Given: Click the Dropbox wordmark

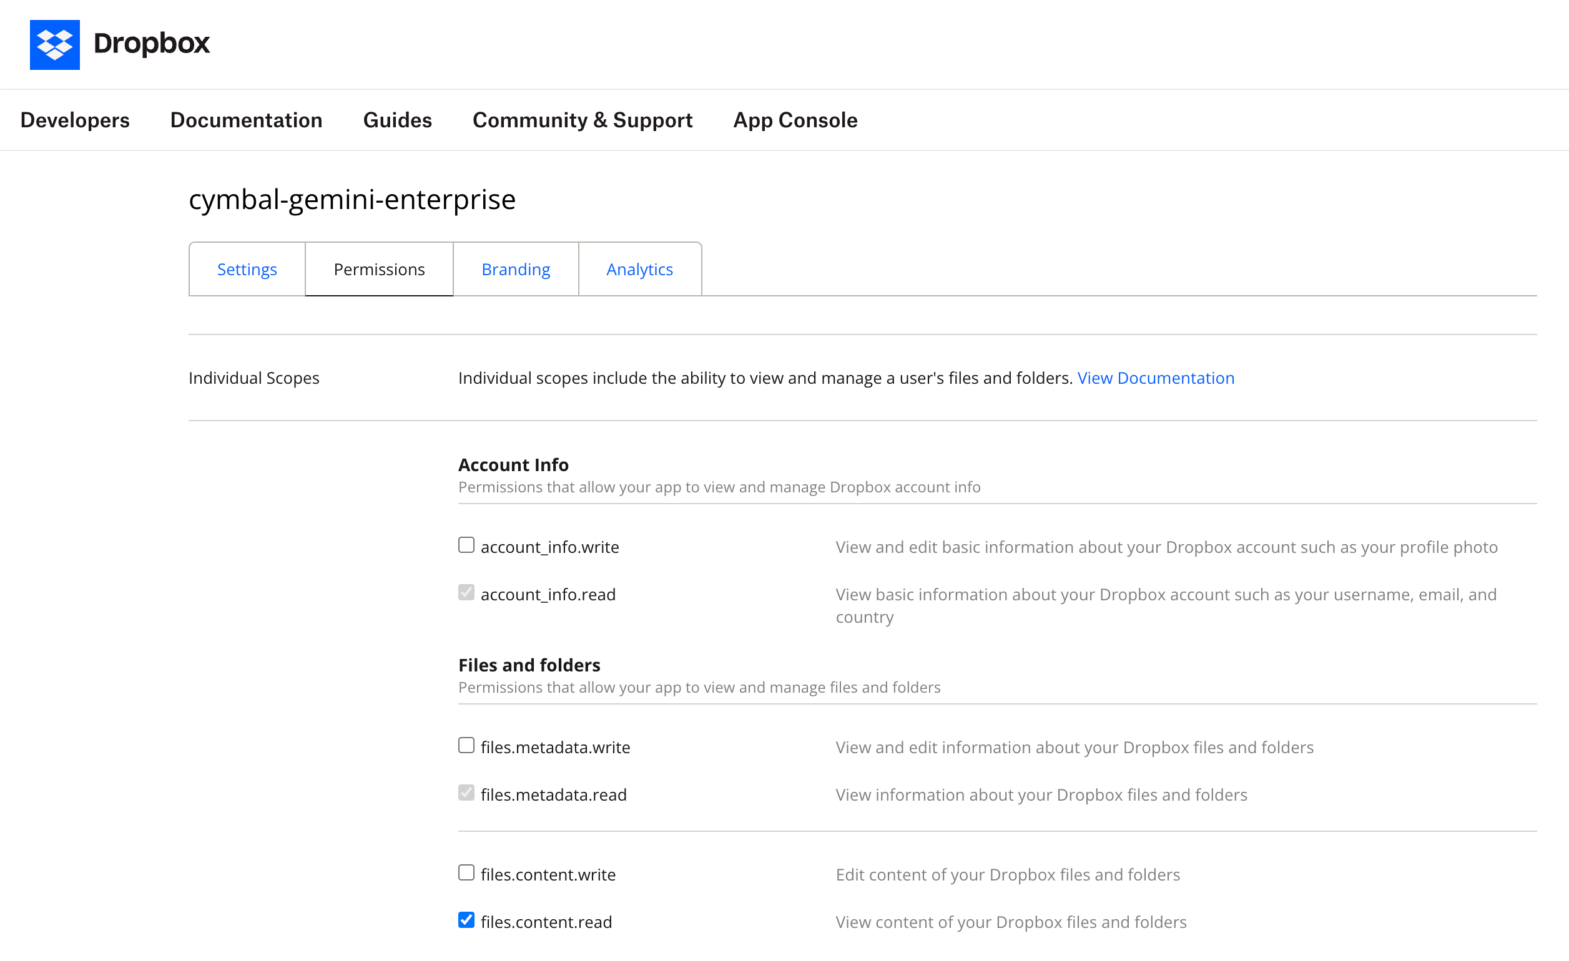Looking at the screenshot, I should click(152, 44).
